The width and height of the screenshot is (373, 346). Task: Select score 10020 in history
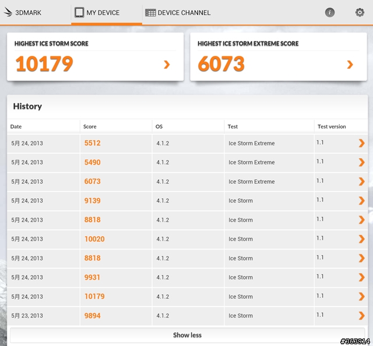point(94,239)
